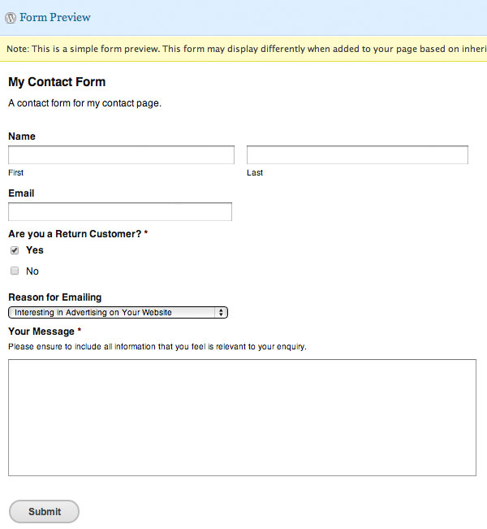Click the Reason for Emailing label
The width and height of the screenshot is (487, 529).
coord(55,297)
